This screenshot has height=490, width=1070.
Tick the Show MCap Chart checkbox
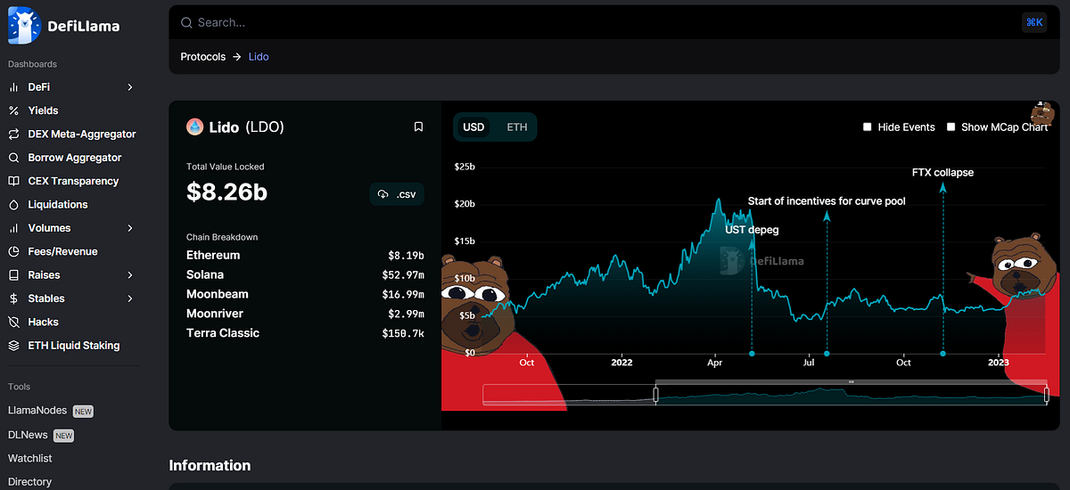click(x=951, y=127)
